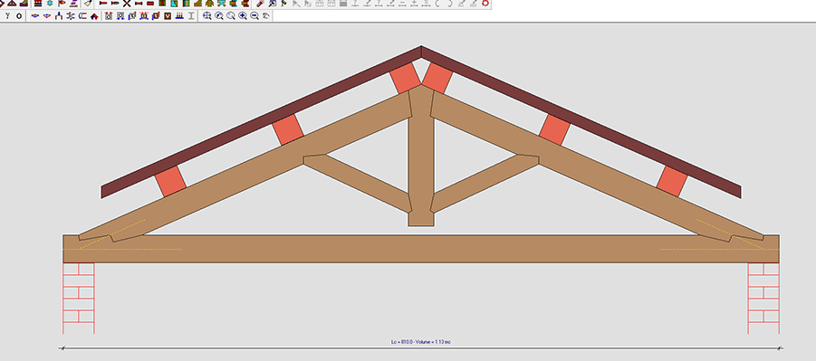Click the O letter toolbar button
This screenshot has height=361, width=816.
19,16
